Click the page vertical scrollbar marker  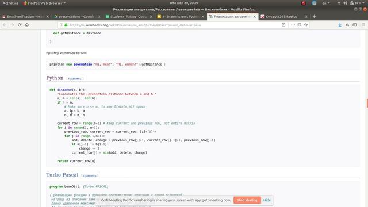(367, 103)
